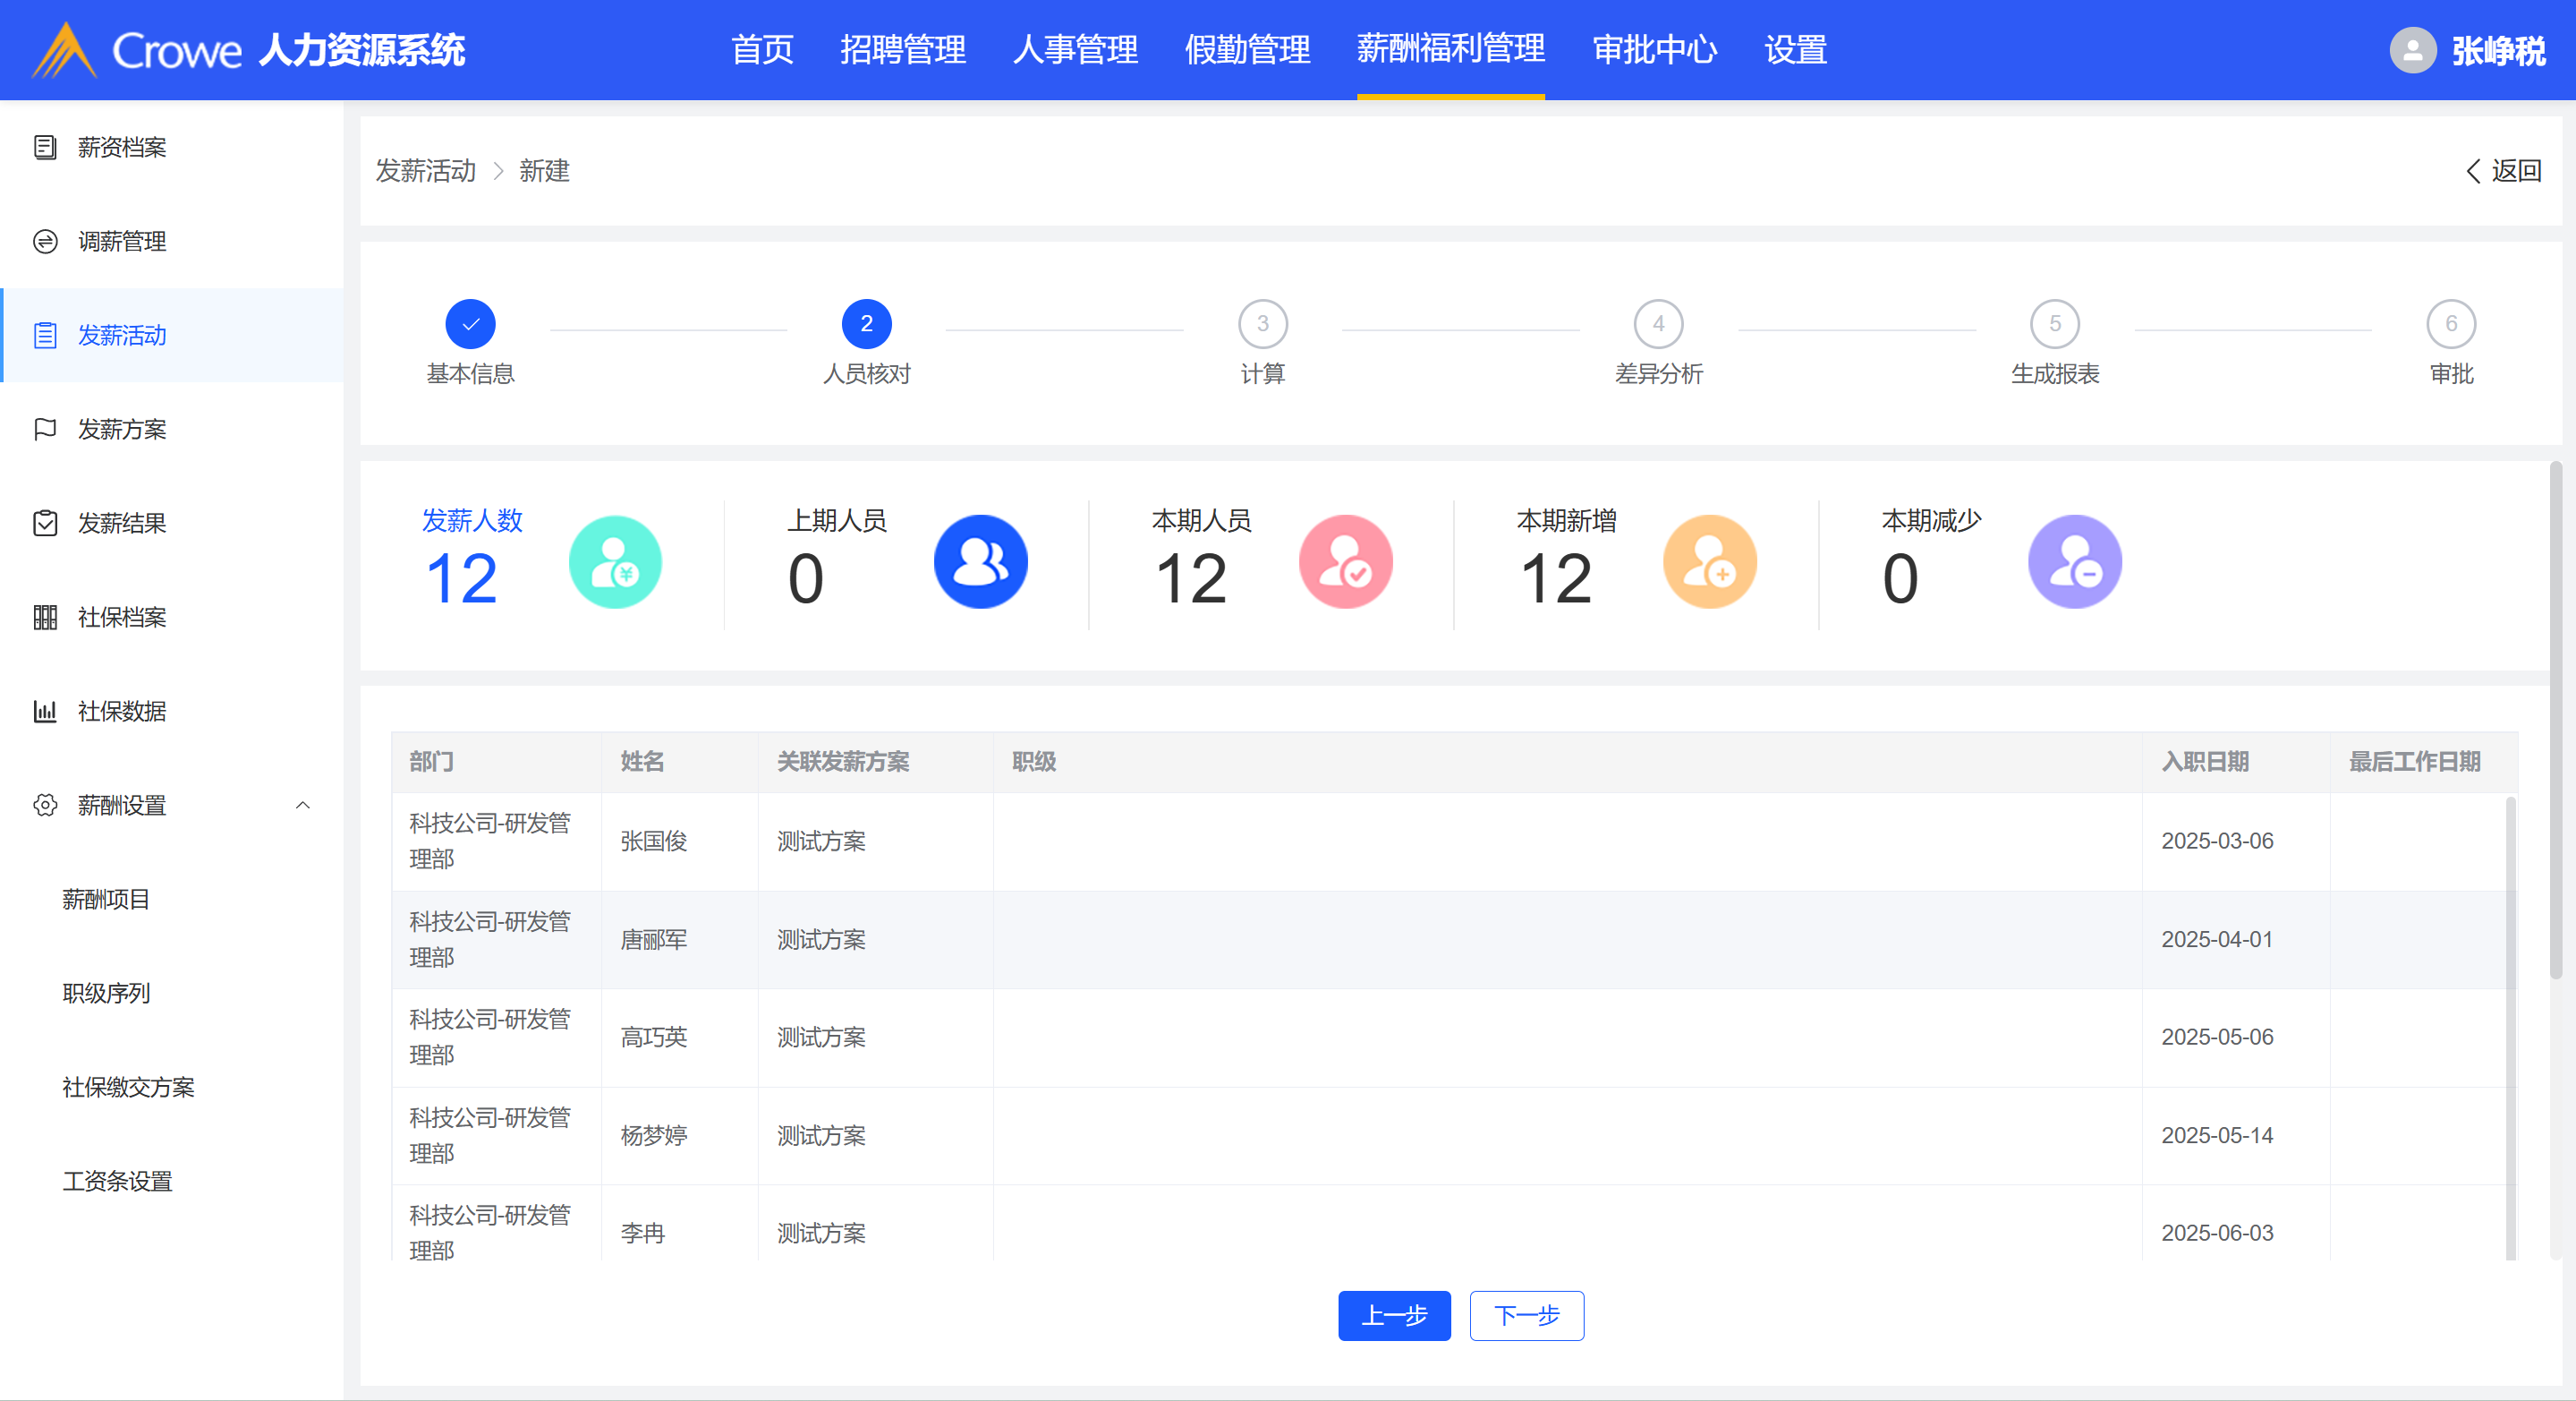
Task: Click the page vertical scrollbar
Action: pyautogui.click(x=2555, y=721)
